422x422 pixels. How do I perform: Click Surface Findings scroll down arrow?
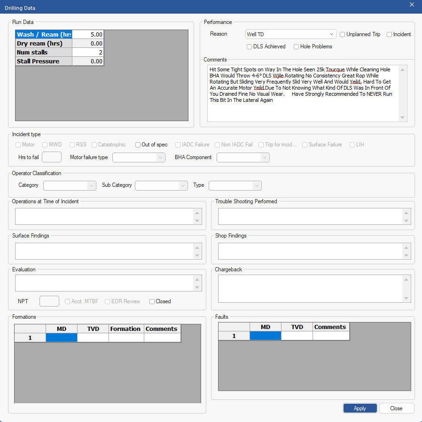tap(197, 255)
